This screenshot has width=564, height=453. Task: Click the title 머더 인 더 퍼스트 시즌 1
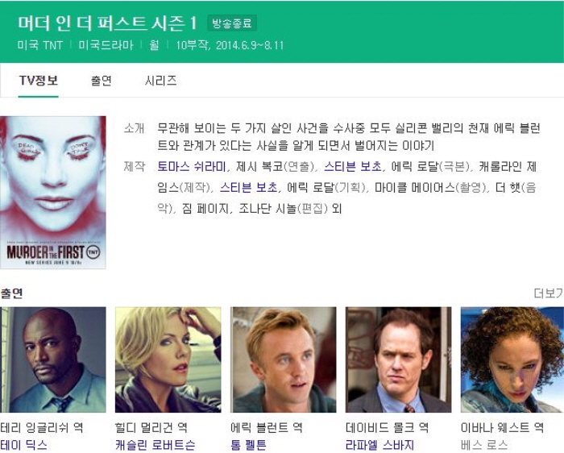pos(107,23)
